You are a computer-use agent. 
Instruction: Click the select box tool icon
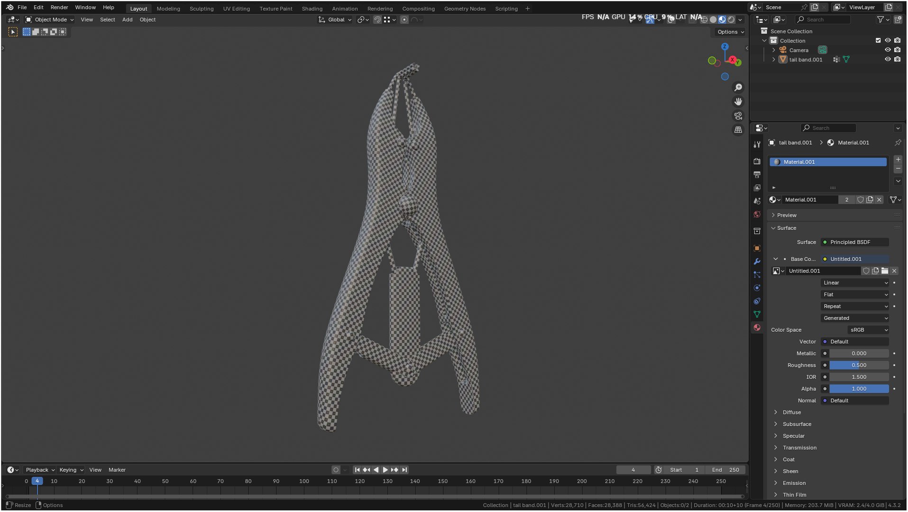(13, 32)
